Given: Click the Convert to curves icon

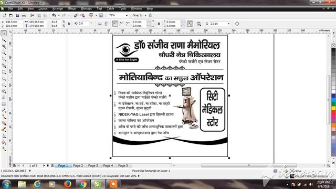Looking at the screenshot, I should 237,24.
